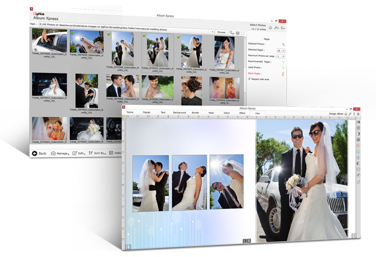Open the View tab
The height and width of the screenshot is (257, 376).
click(x=257, y=113)
